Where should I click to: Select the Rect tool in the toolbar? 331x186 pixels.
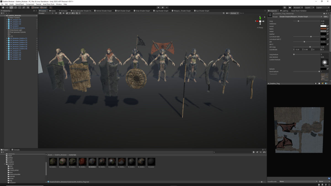click(x=20, y=7)
